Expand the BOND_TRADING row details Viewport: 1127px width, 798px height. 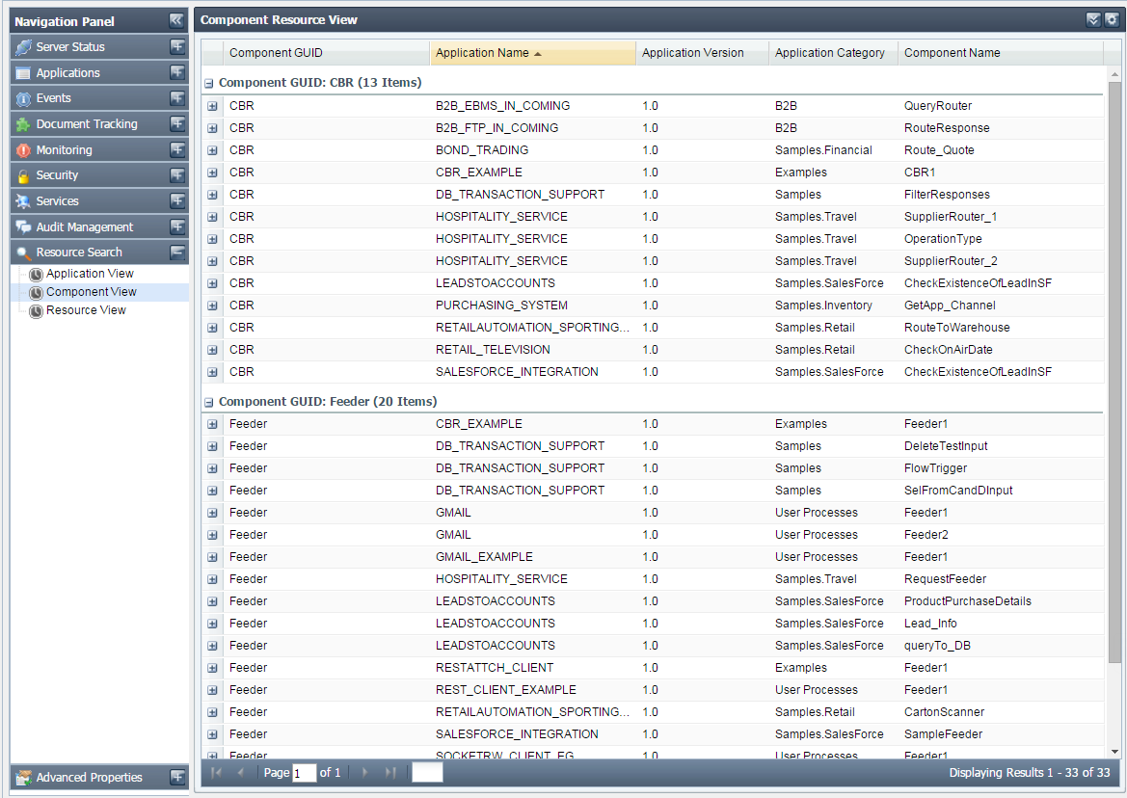(212, 151)
